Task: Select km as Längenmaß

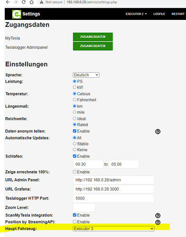Action: (x=74, y=106)
